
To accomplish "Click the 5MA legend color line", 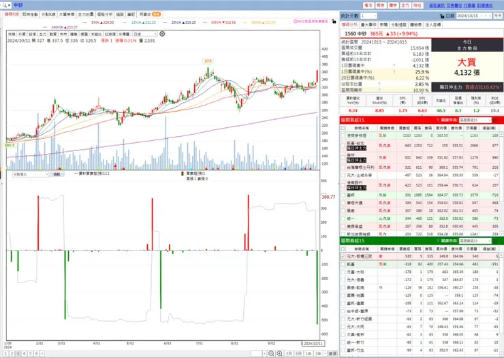I will pyautogui.click(x=85, y=22).
